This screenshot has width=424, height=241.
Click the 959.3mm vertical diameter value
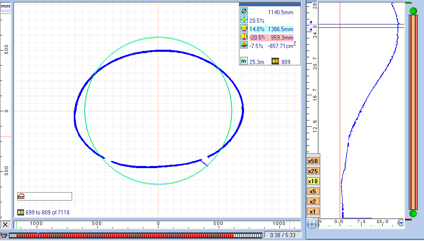coord(282,37)
